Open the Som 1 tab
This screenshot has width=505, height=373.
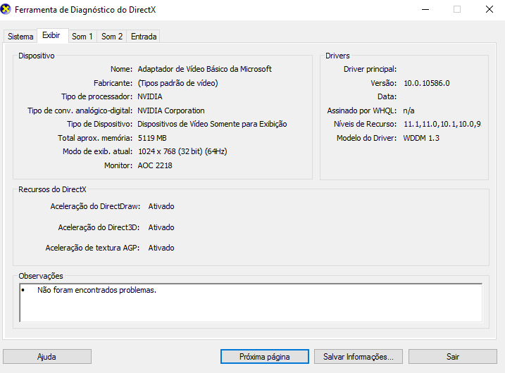pos(82,37)
